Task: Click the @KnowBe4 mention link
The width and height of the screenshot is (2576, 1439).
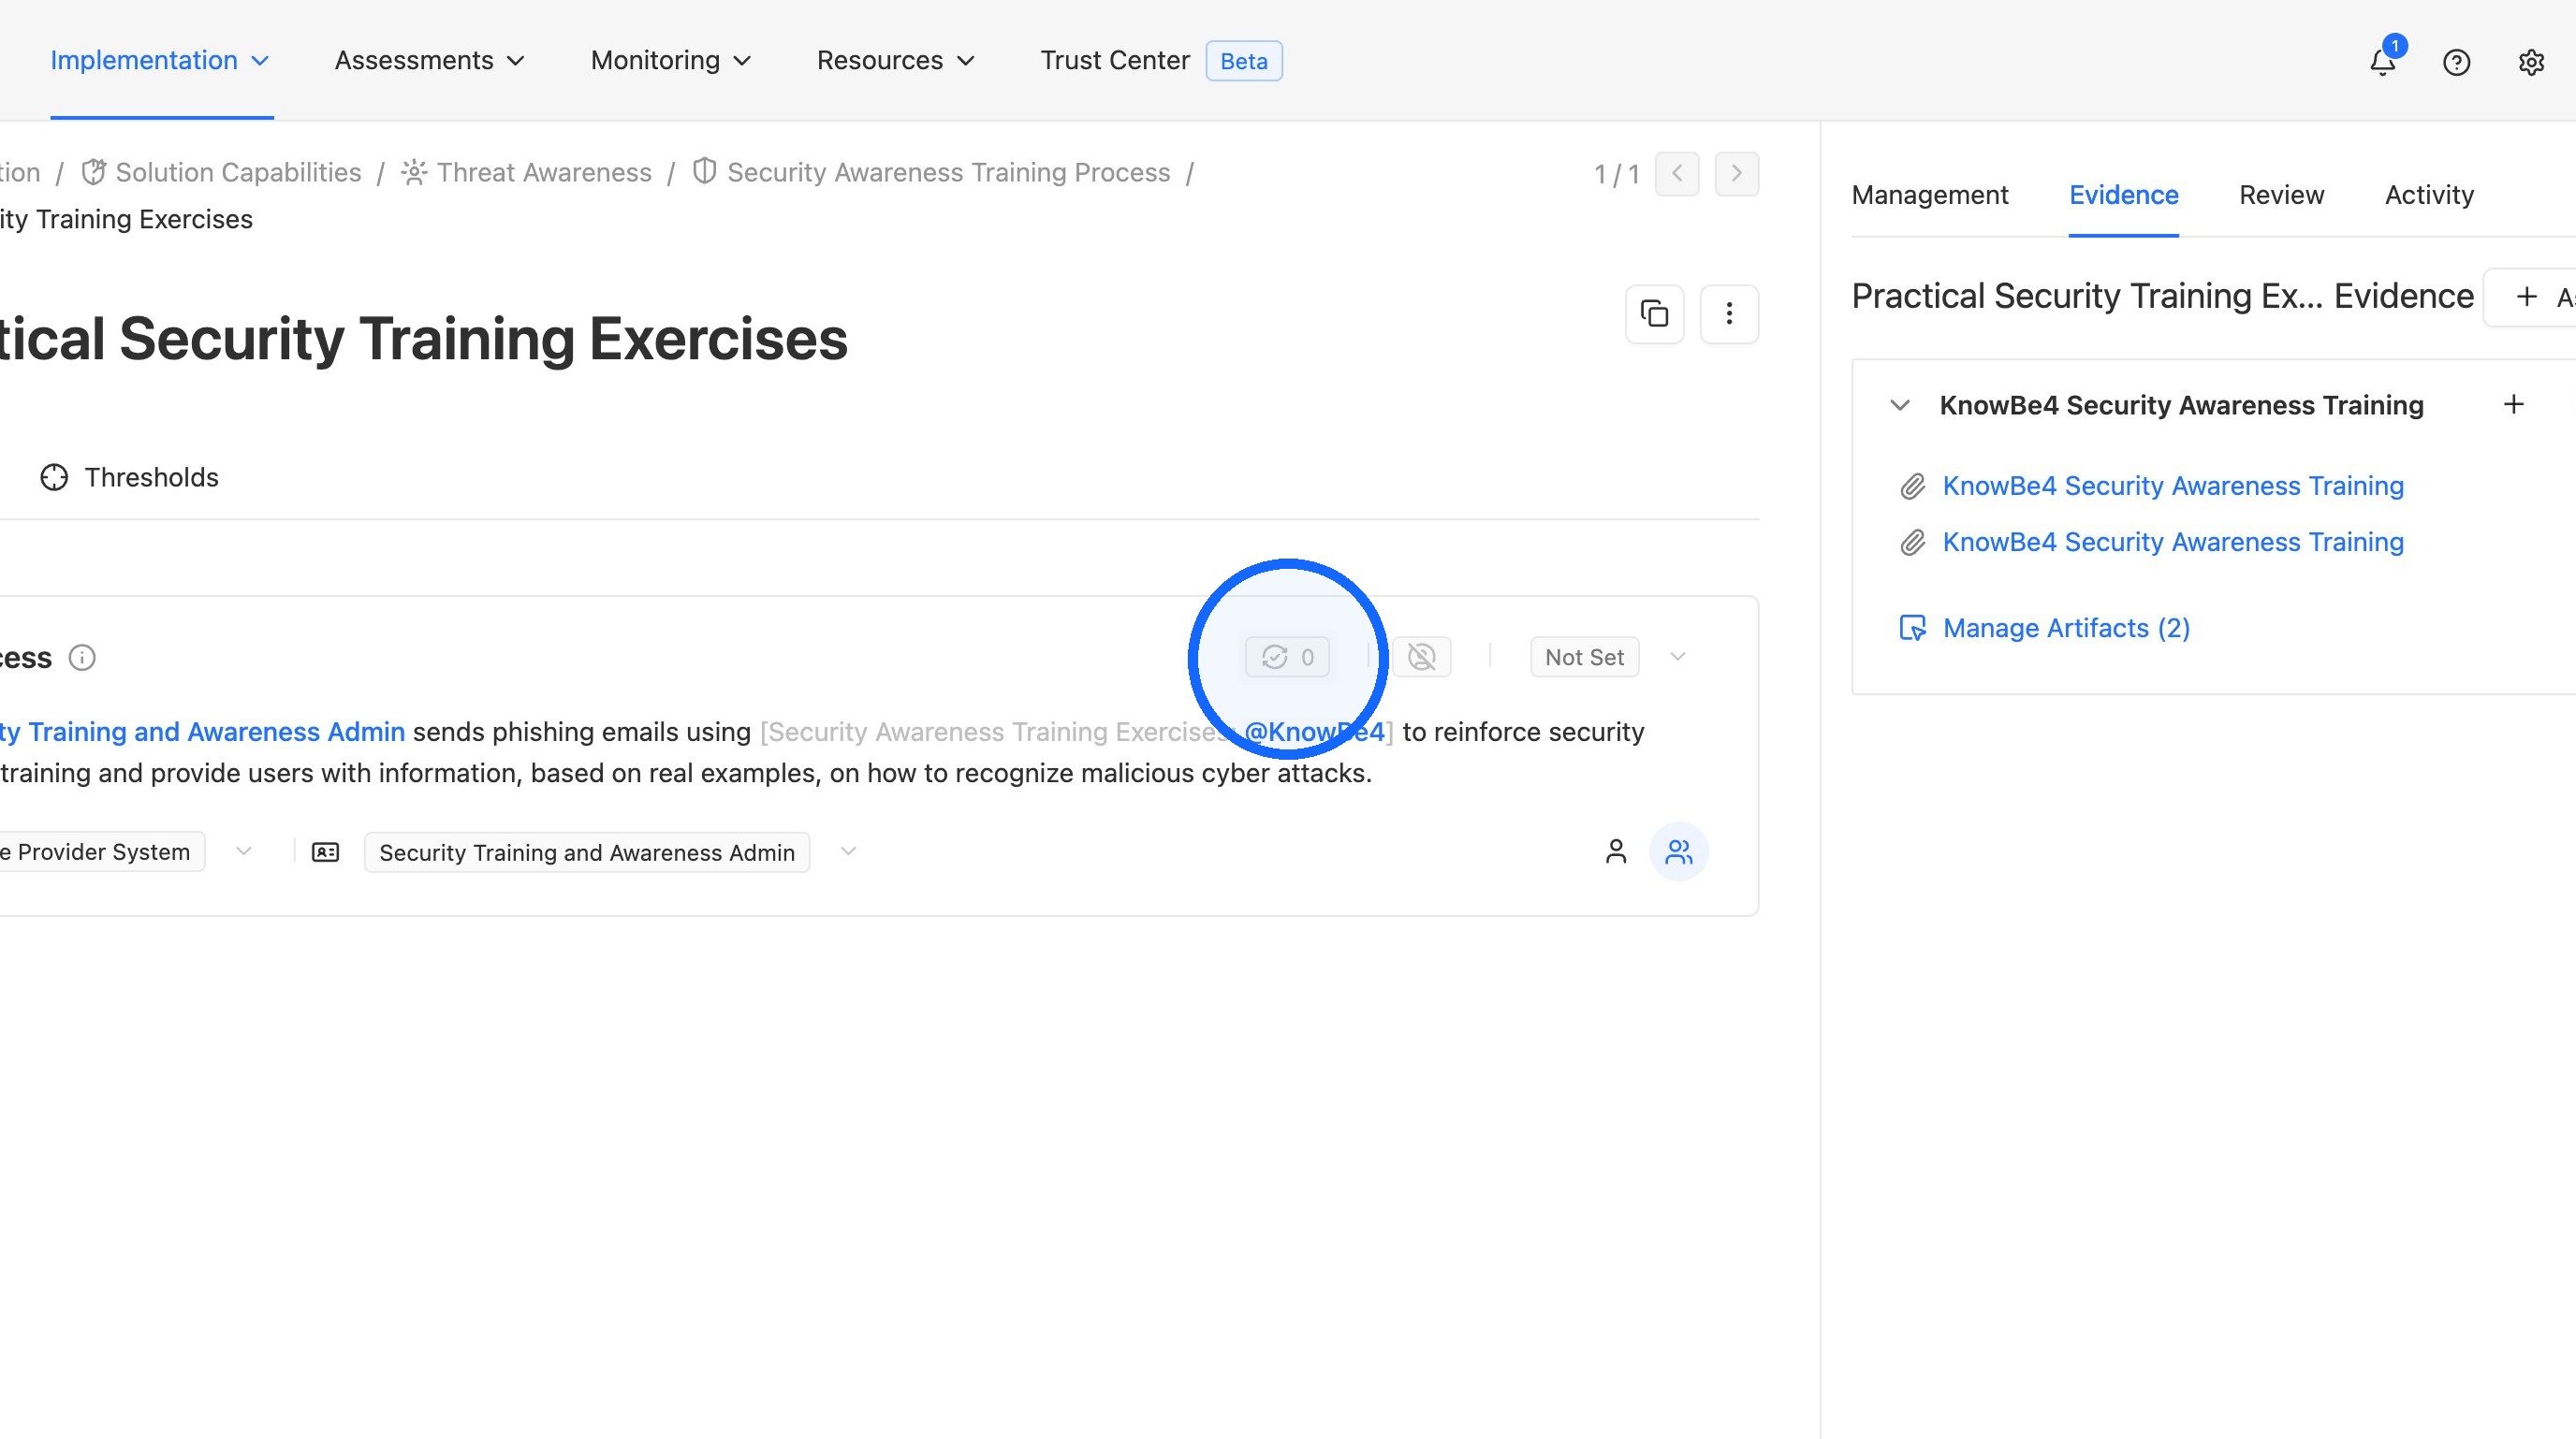Action: [1314, 732]
